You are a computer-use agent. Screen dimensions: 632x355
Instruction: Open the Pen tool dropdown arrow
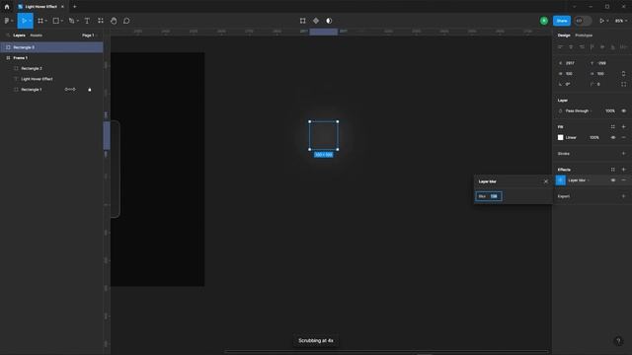77,21
